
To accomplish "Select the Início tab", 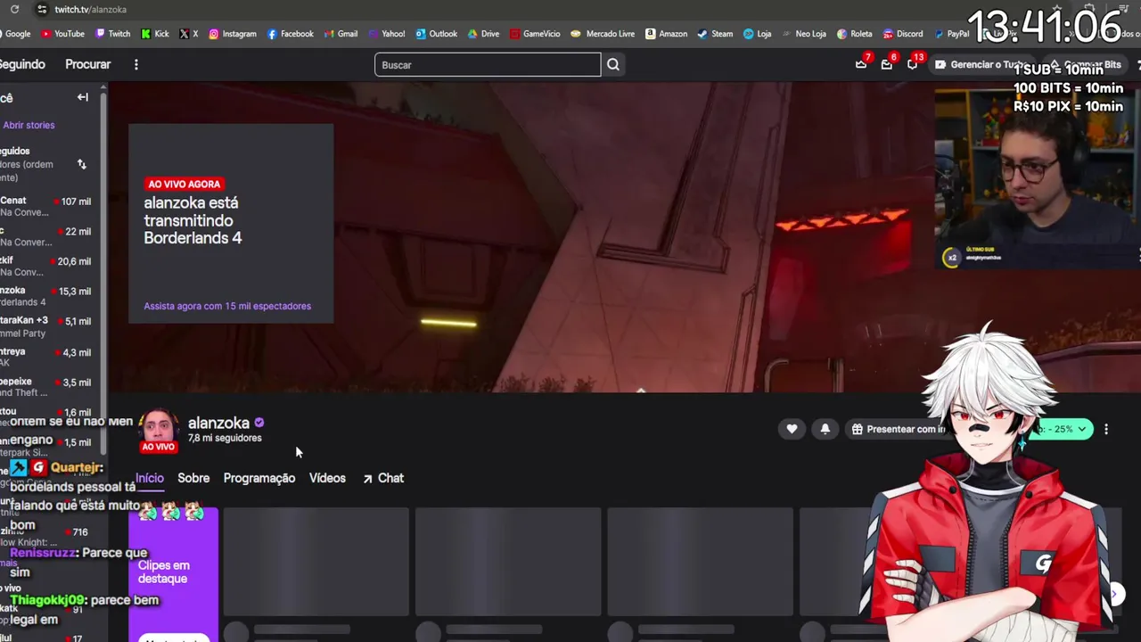I will pos(150,478).
